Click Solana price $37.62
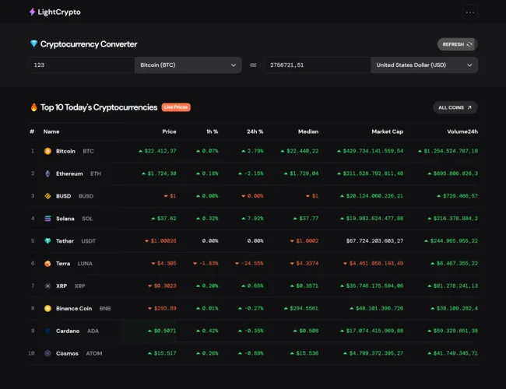Image resolution: width=506 pixels, height=389 pixels. [167, 219]
